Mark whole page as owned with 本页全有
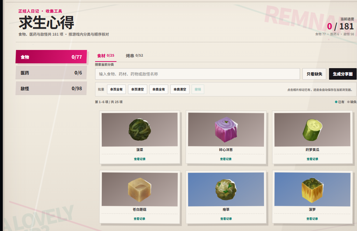Image resolution: width=357 pixels, height=231 pixels. pyautogui.click(x=116, y=89)
